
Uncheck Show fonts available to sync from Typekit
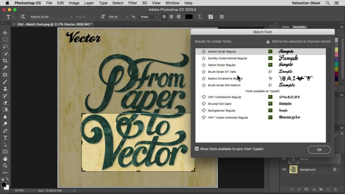197,149
